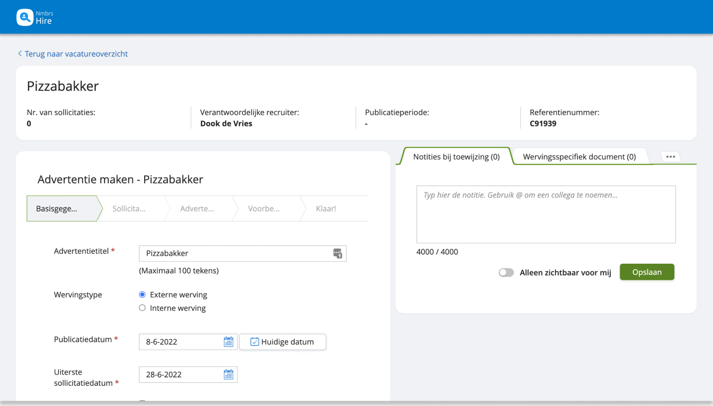Screen dimensions: 713x406
Task: Switch to Wervingsspecifiek document tab
Action: tap(579, 157)
